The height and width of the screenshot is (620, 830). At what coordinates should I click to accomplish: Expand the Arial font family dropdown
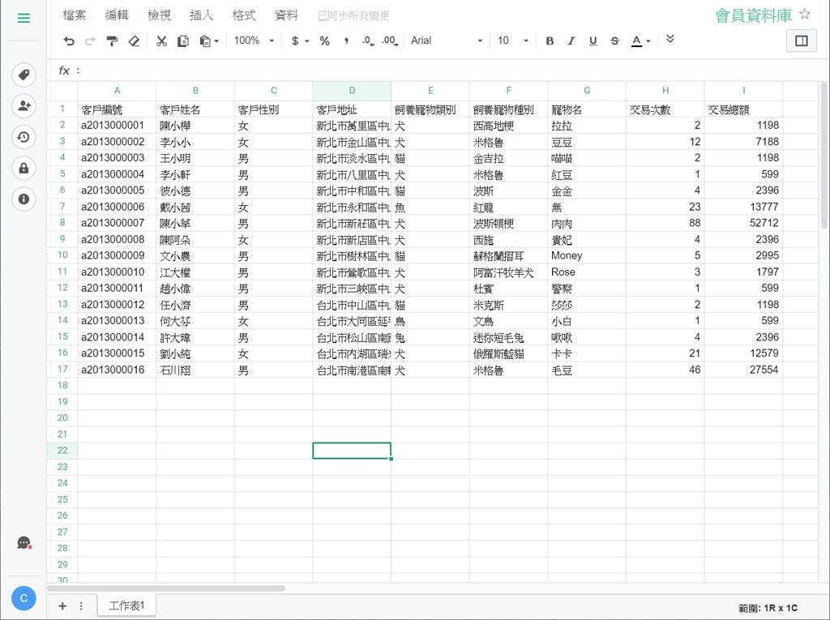(446, 41)
